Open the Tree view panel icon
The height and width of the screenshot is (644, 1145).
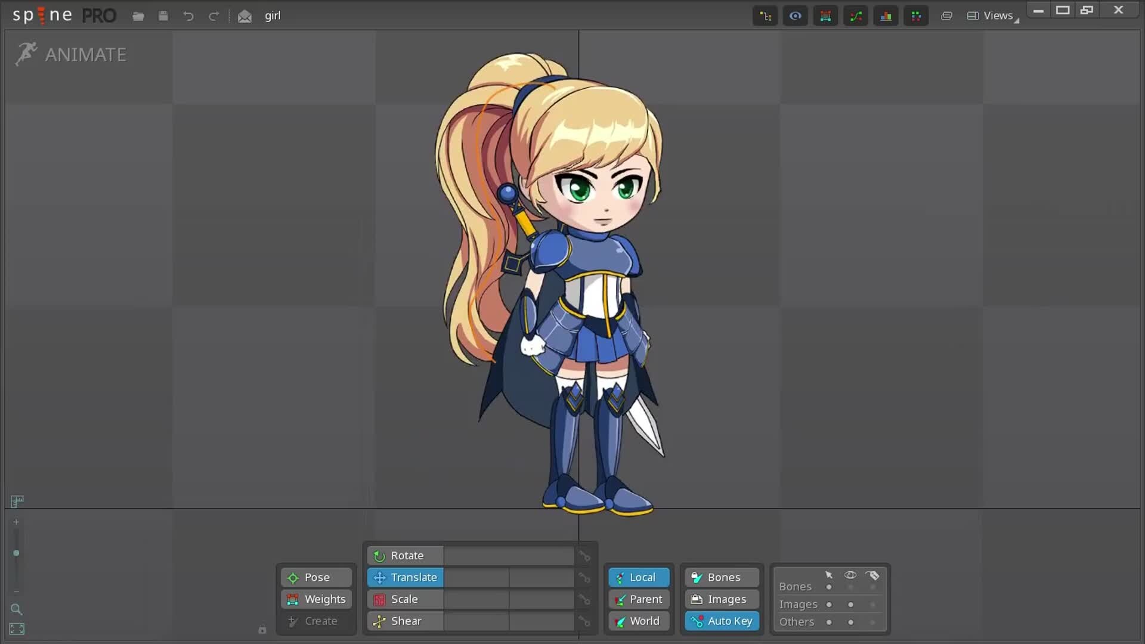coord(765,16)
